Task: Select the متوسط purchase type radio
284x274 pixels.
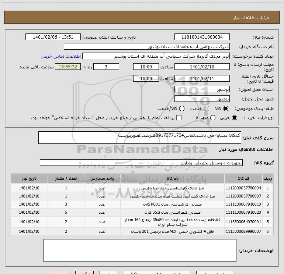Action: point(213,118)
